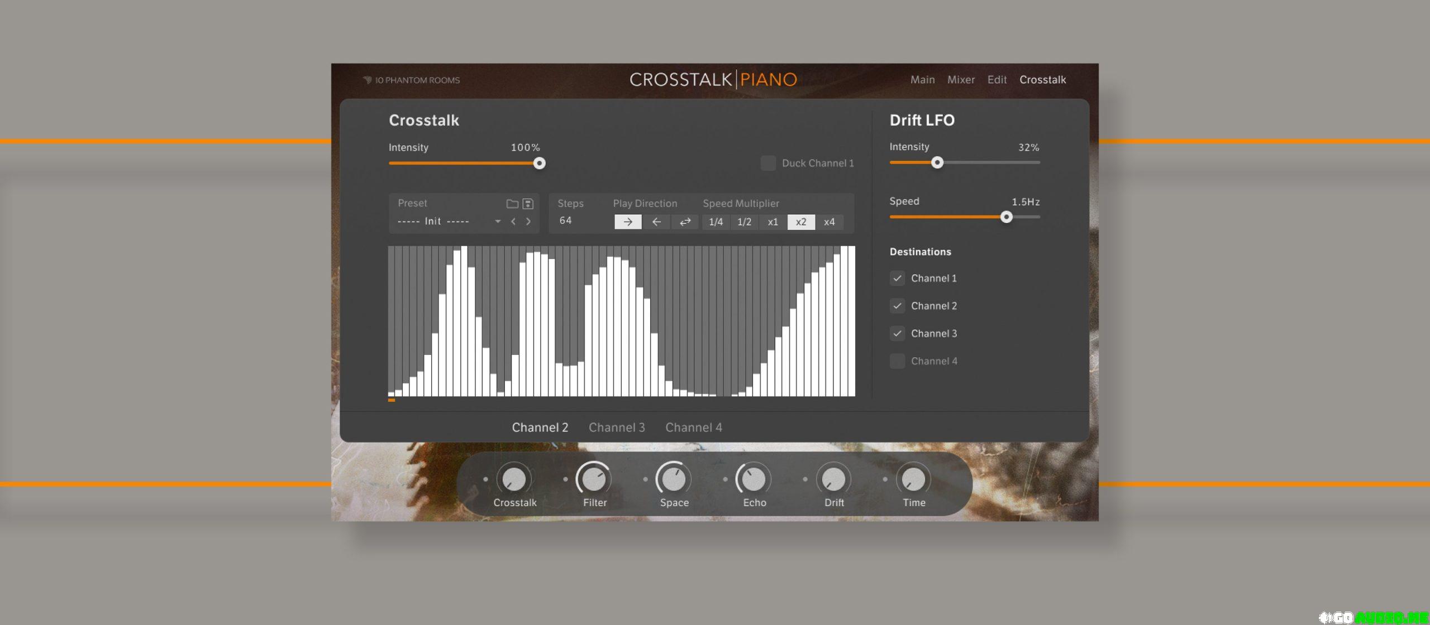The height and width of the screenshot is (625, 1430).
Task: Click the Time macro knob
Action: click(x=913, y=479)
